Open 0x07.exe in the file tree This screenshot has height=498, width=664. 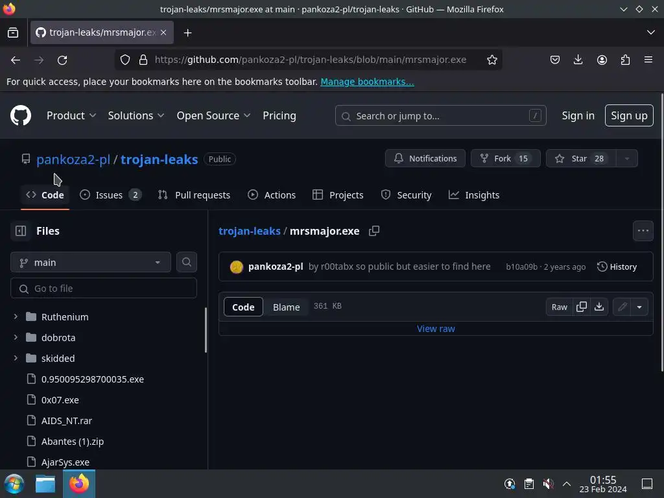60,399
